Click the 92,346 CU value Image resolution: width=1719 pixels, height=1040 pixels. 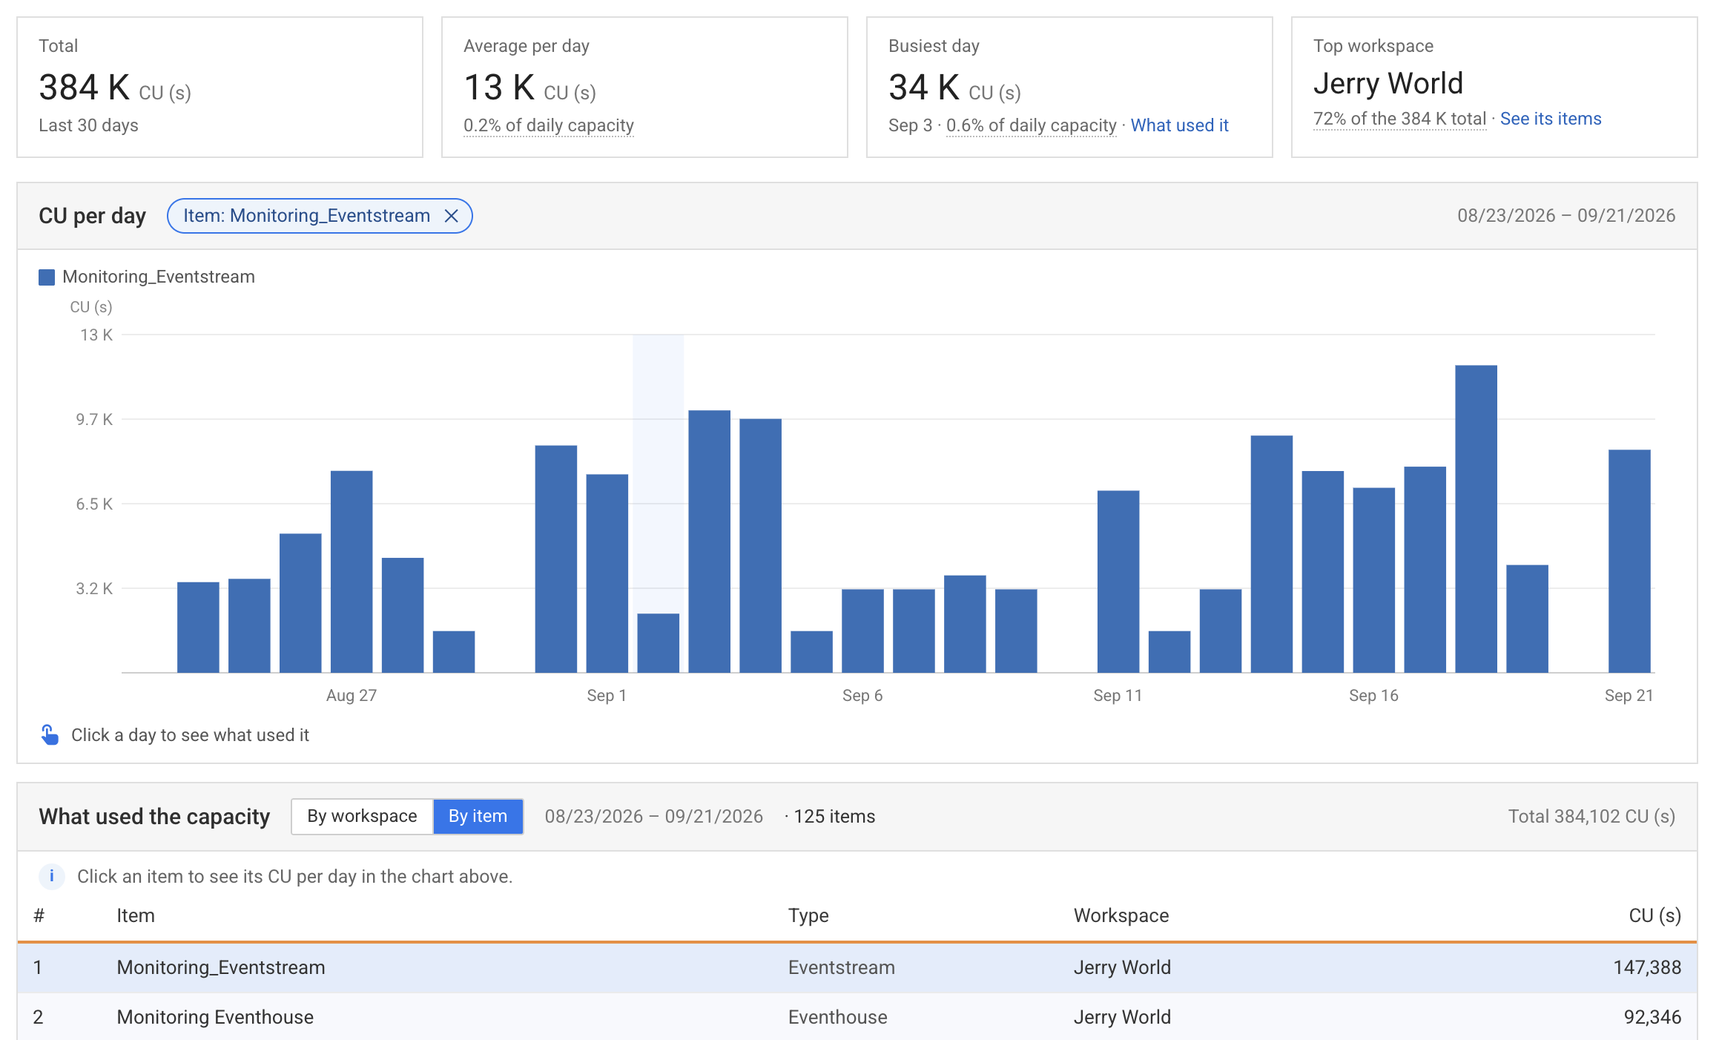pyautogui.click(x=1652, y=1016)
